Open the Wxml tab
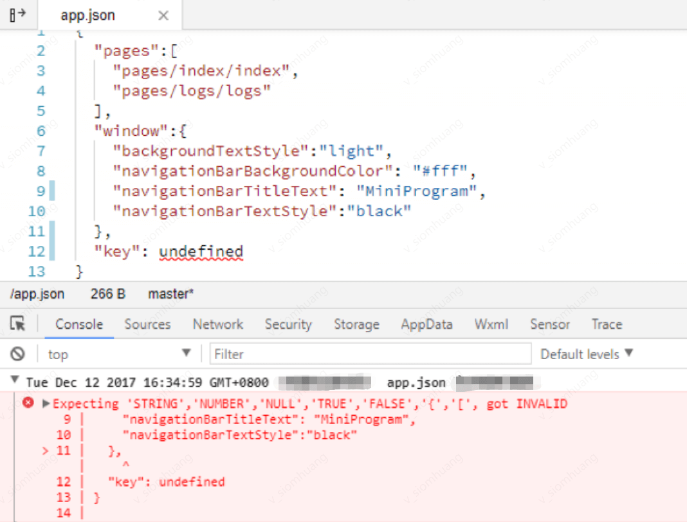 (491, 324)
